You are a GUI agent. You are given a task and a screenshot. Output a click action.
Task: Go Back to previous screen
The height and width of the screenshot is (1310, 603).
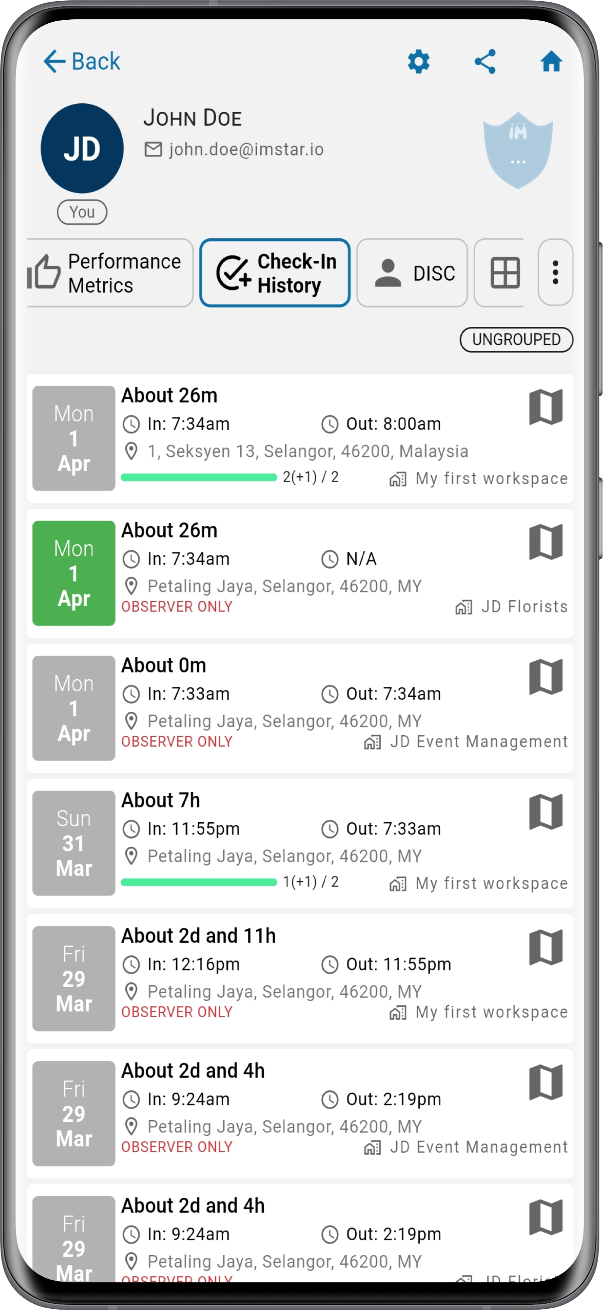(82, 62)
